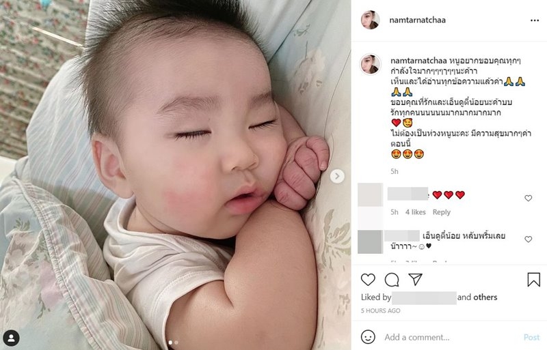The image size is (547, 350).
Task: Submit the comment with the Post button
Action: point(531,337)
